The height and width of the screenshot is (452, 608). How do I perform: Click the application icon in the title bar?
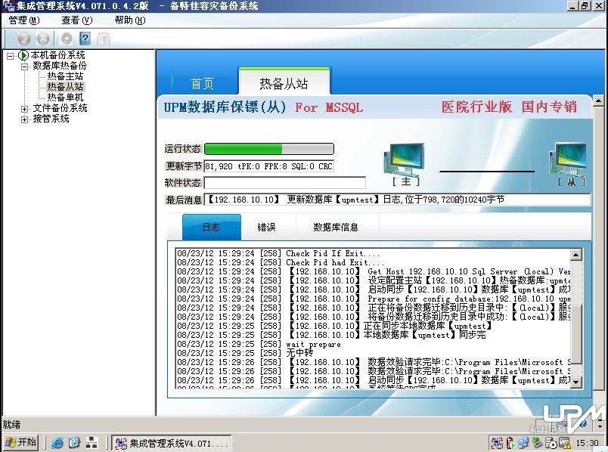[8, 6]
